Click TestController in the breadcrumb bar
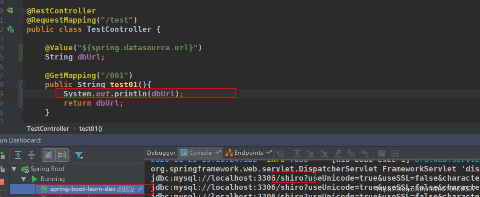The image size is (480, 197). coord(48,129)
